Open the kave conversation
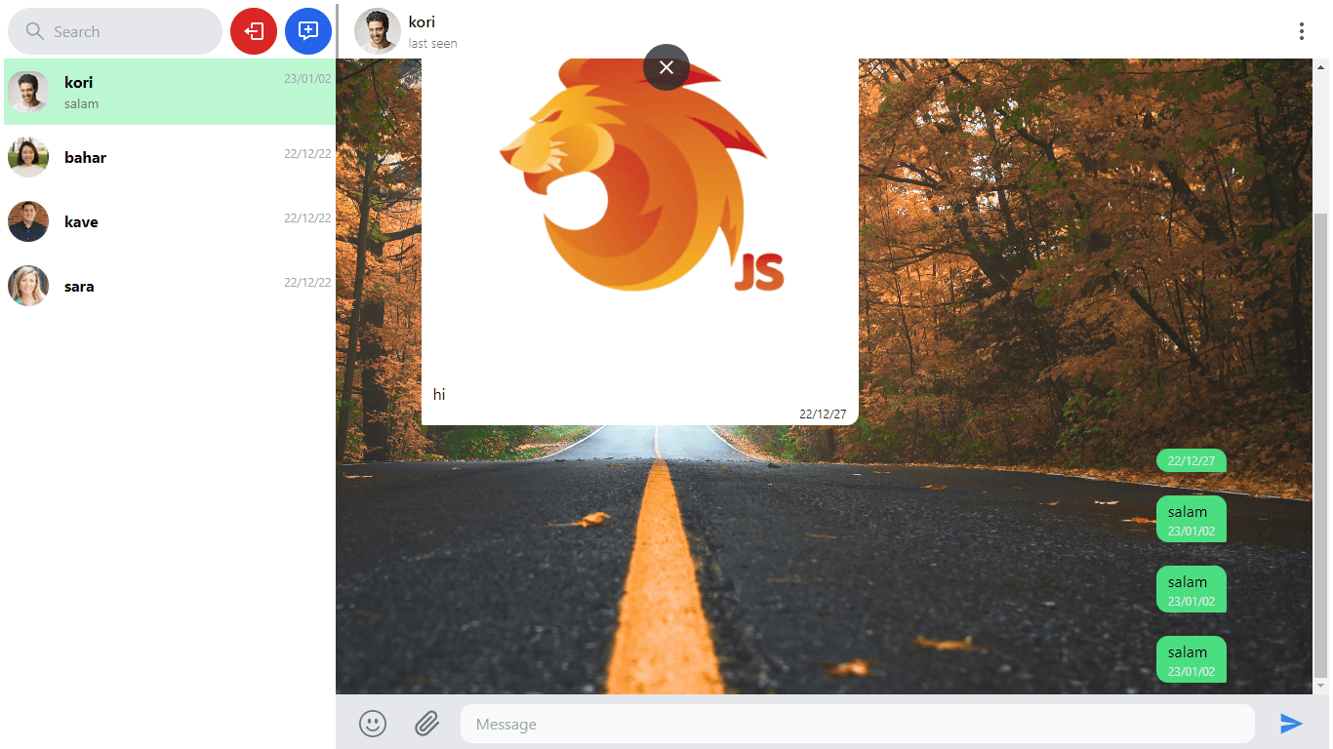 pyautogui.click(x=170, y=221)
